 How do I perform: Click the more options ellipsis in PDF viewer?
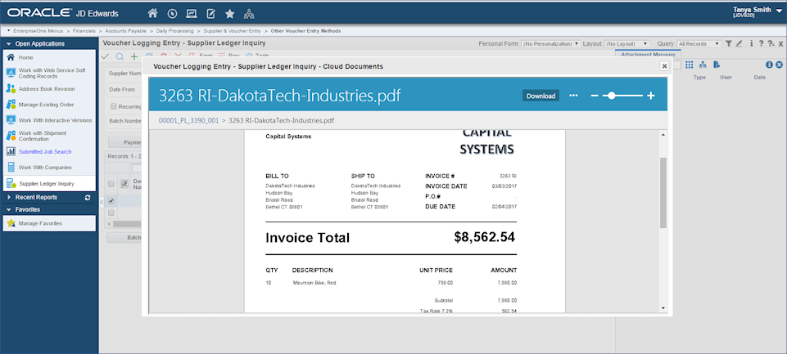[574, 96]
